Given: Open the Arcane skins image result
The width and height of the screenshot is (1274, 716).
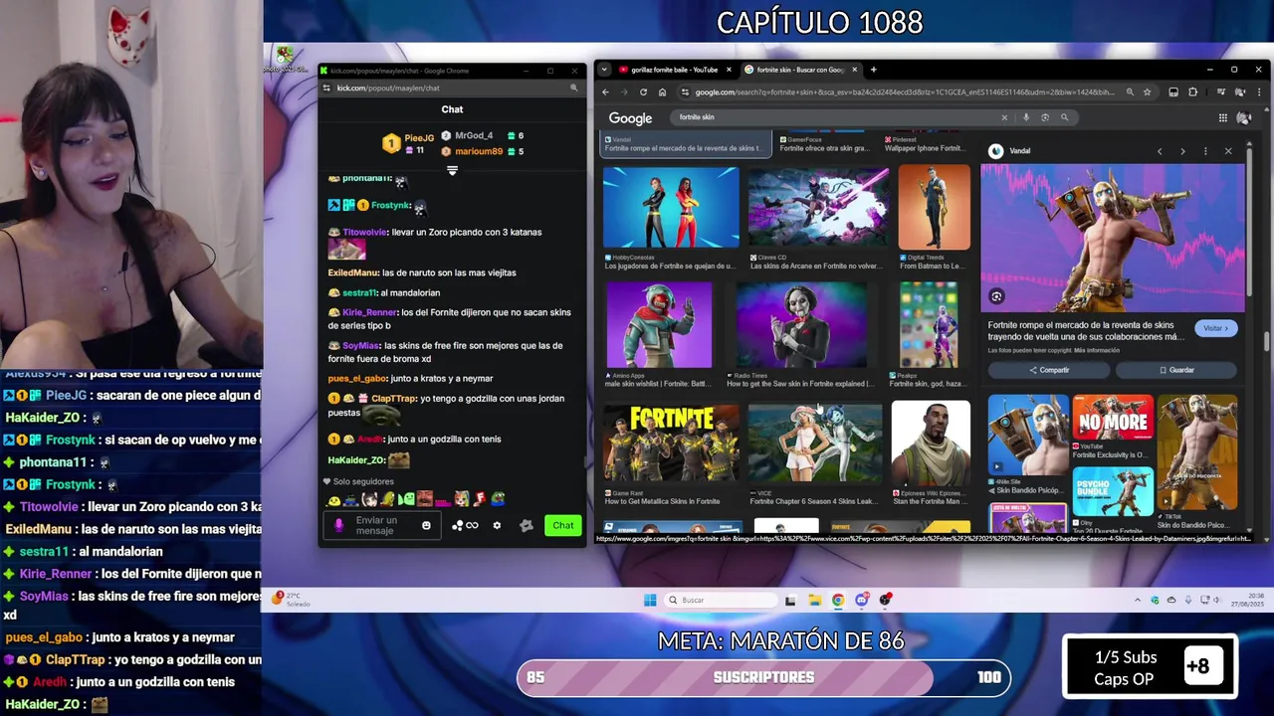Looking at the screenshot, I should (819, 207).
